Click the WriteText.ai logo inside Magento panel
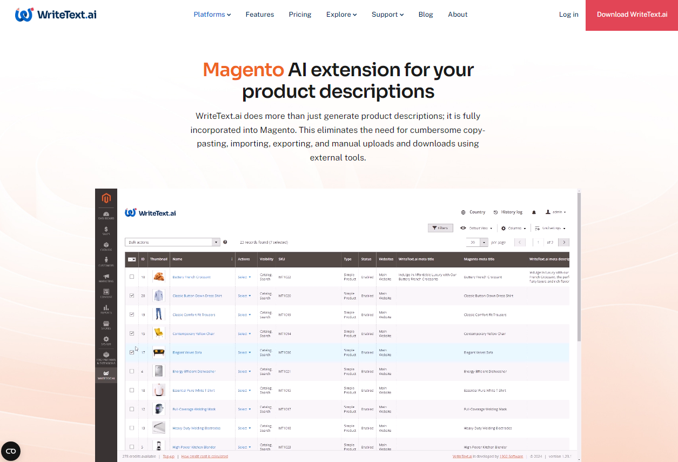This screenshot has height=462, width=678. (150, 213)
